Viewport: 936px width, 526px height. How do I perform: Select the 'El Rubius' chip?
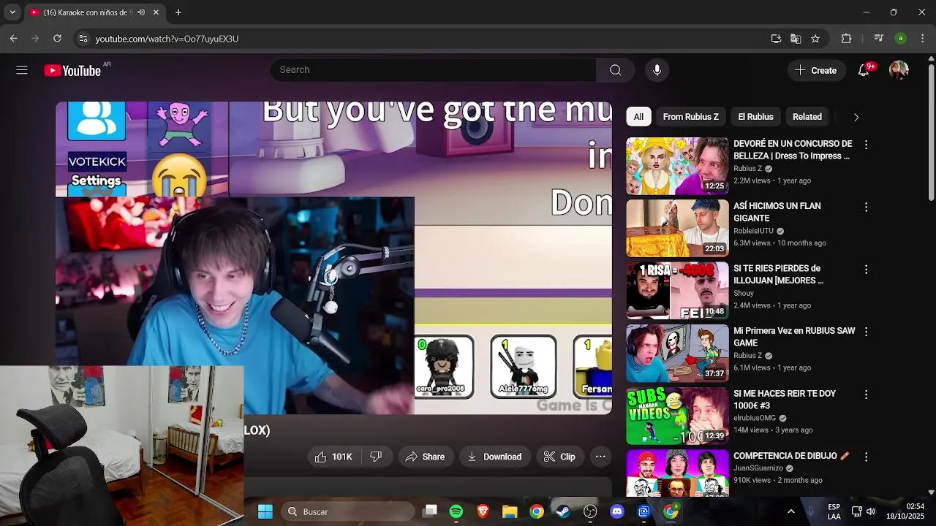click(x=755, y=117)
